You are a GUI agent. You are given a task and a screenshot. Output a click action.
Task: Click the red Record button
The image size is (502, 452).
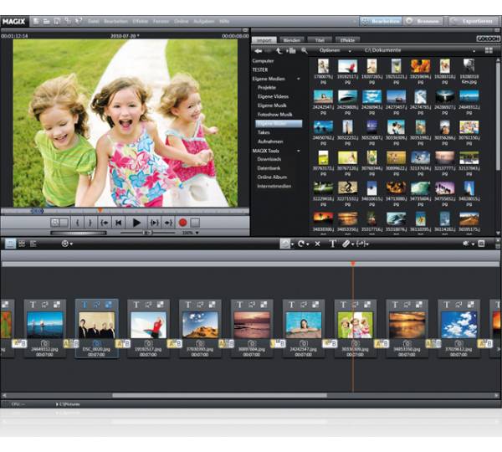182,223
